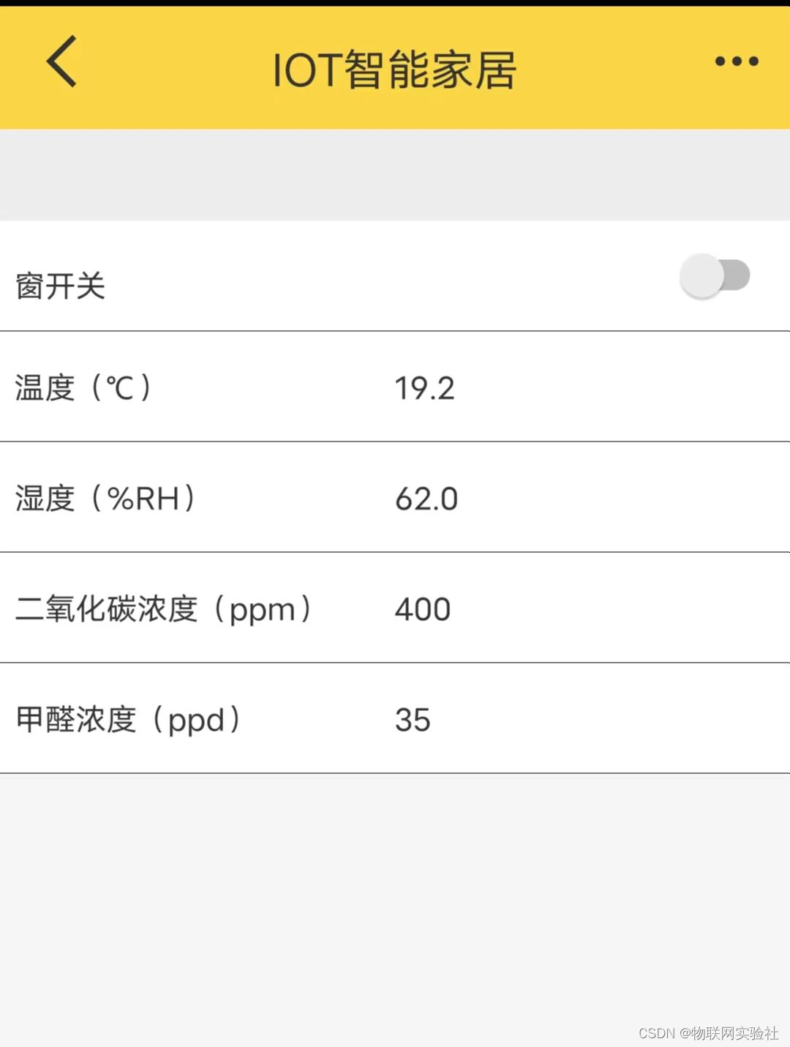Tap the 窗开关 label text
Screen dimensions: 790x1047
click(x=61, y=286)
